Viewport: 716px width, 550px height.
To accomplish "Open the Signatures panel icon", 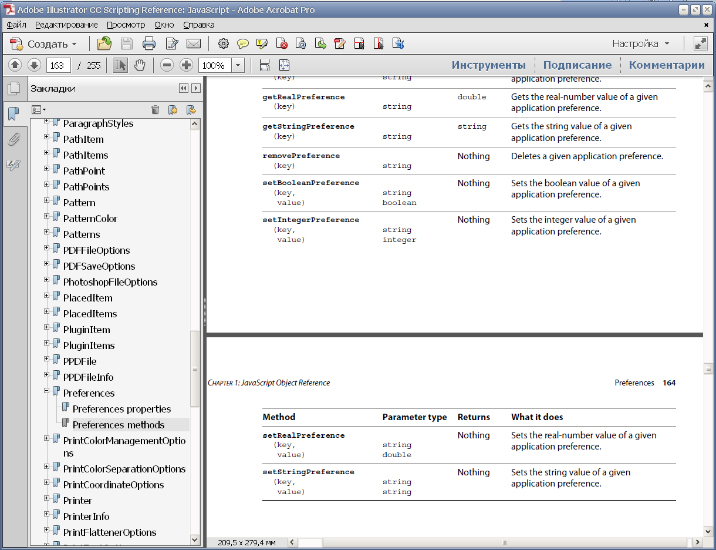I will pos(13,166).
